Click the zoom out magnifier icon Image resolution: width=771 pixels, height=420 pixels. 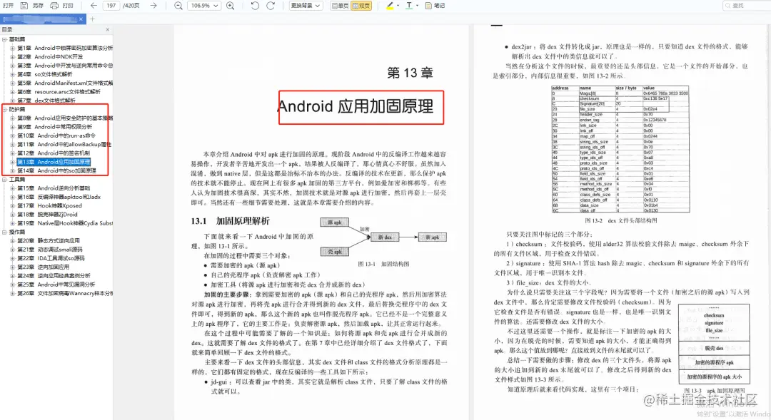coord(178,6)
